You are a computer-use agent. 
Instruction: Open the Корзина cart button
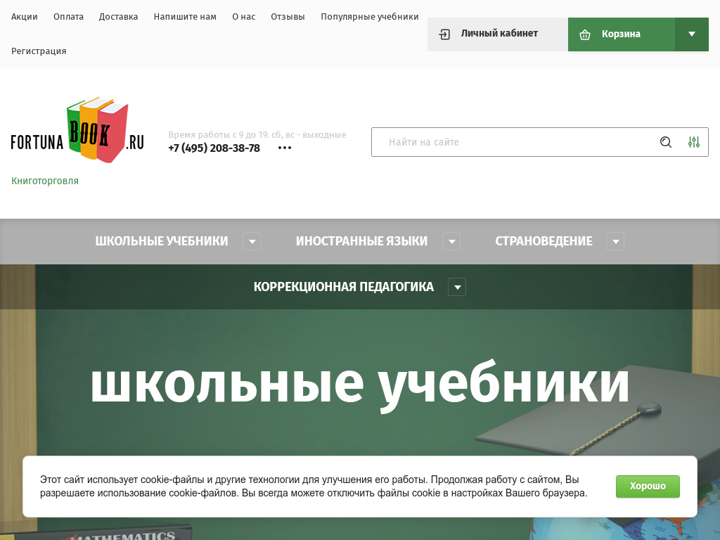[x=622, y=34]
